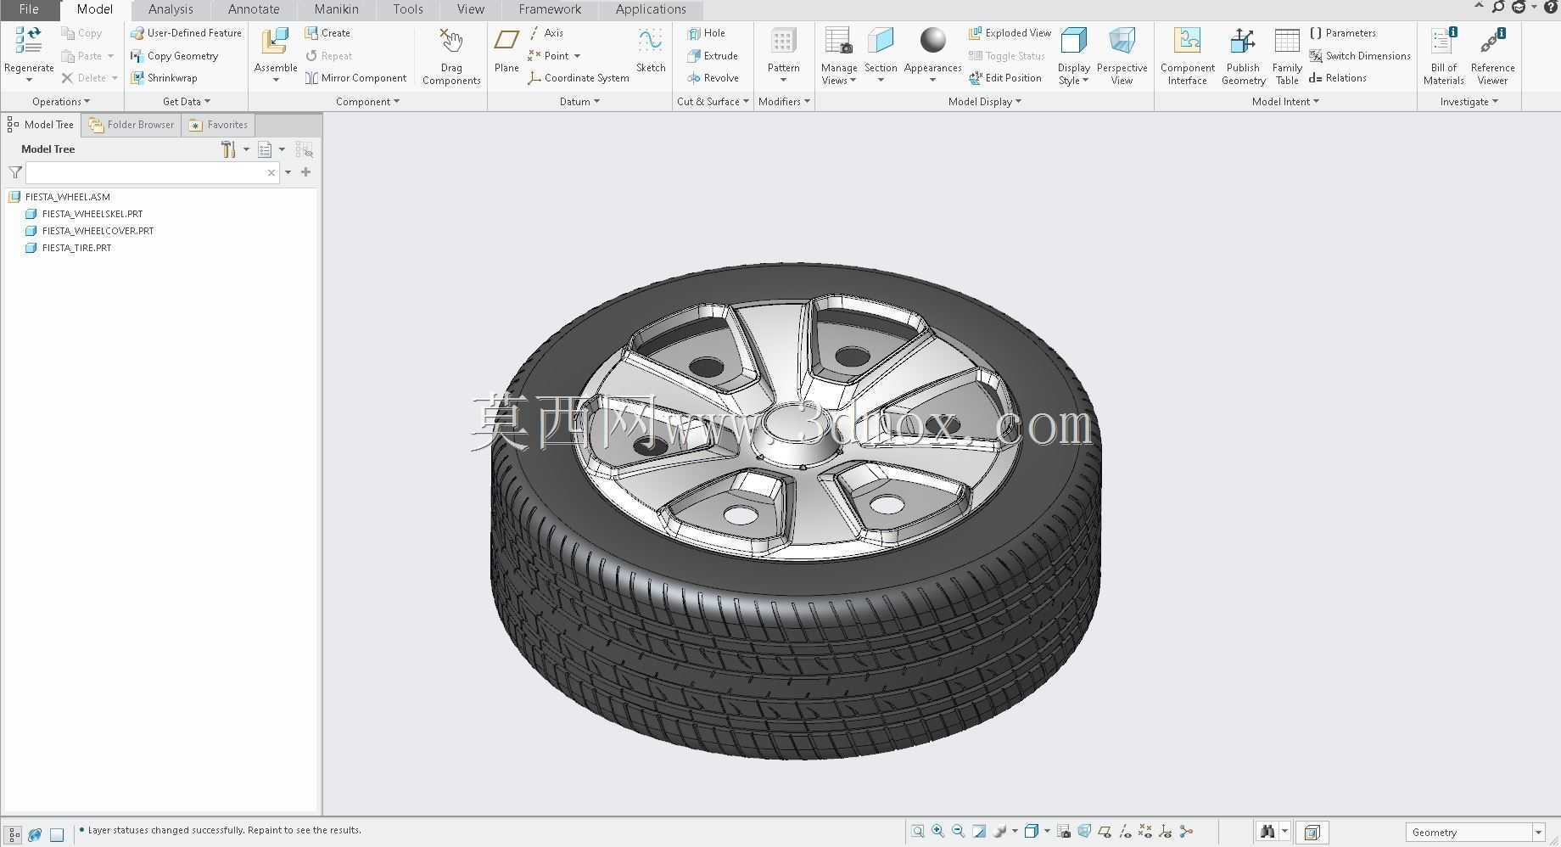This screenshot has width=1561, height=847.
Task: Click the Regenerate icon
Action: [x=29, y=41]
